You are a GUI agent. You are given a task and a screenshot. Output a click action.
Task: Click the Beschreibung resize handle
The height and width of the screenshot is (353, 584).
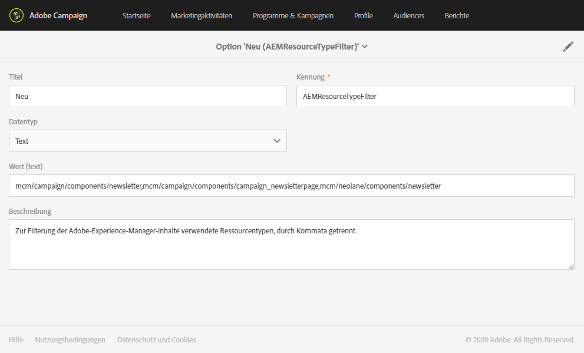(571, 266)
